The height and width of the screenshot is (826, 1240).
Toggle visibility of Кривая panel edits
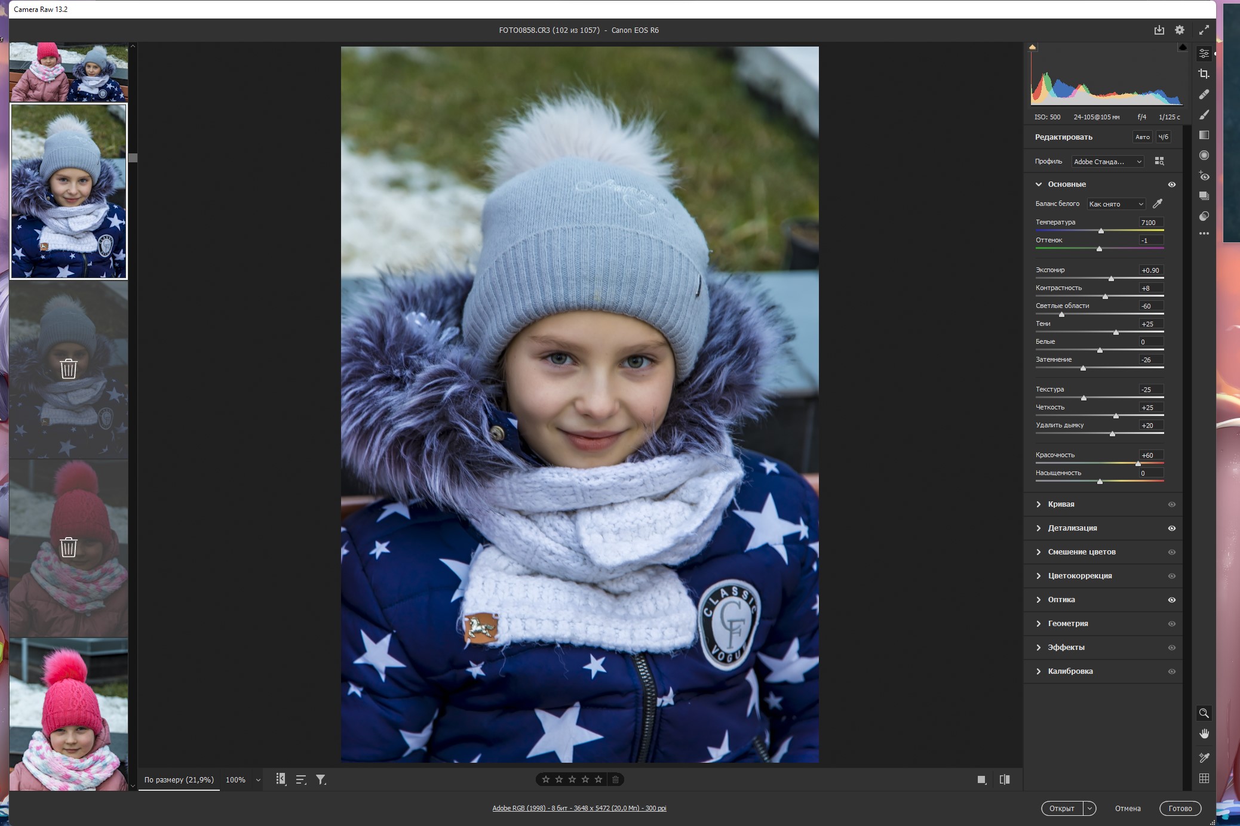(x=1171, y=504)
